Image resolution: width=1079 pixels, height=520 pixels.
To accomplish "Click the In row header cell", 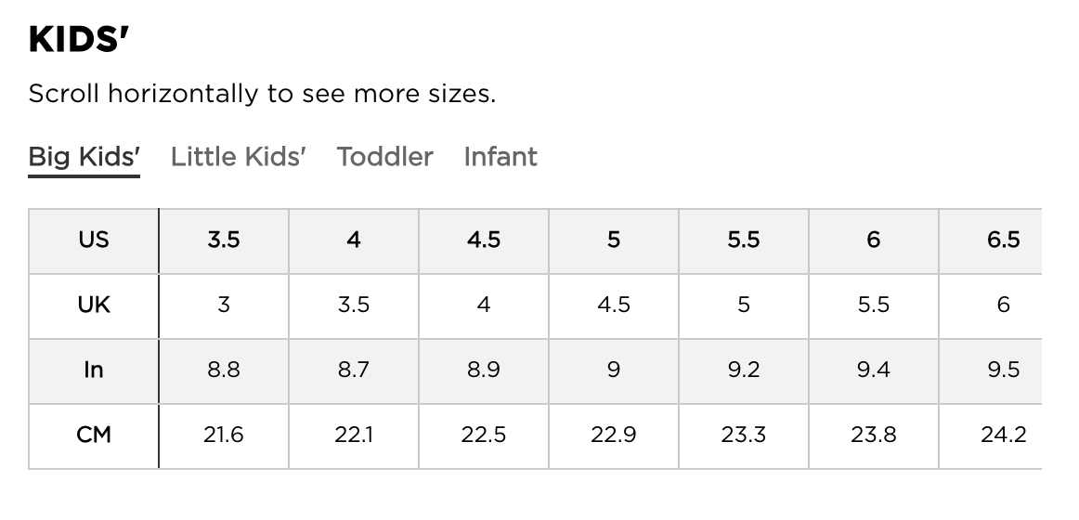I will 94,370.
